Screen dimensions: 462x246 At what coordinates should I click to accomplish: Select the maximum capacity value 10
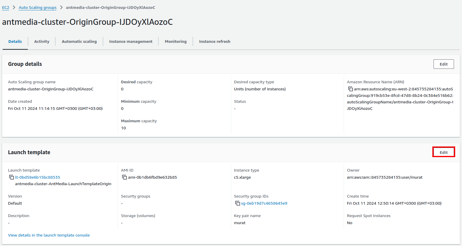(x=124, y=128)
